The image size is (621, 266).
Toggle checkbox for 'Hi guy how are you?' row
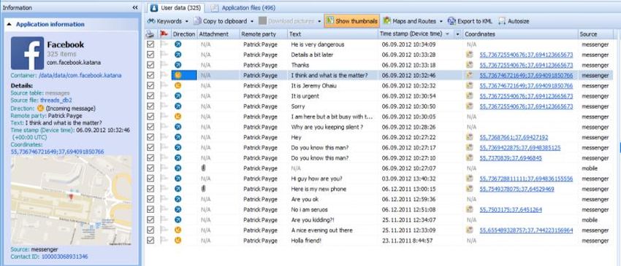(x=150, y=179)
